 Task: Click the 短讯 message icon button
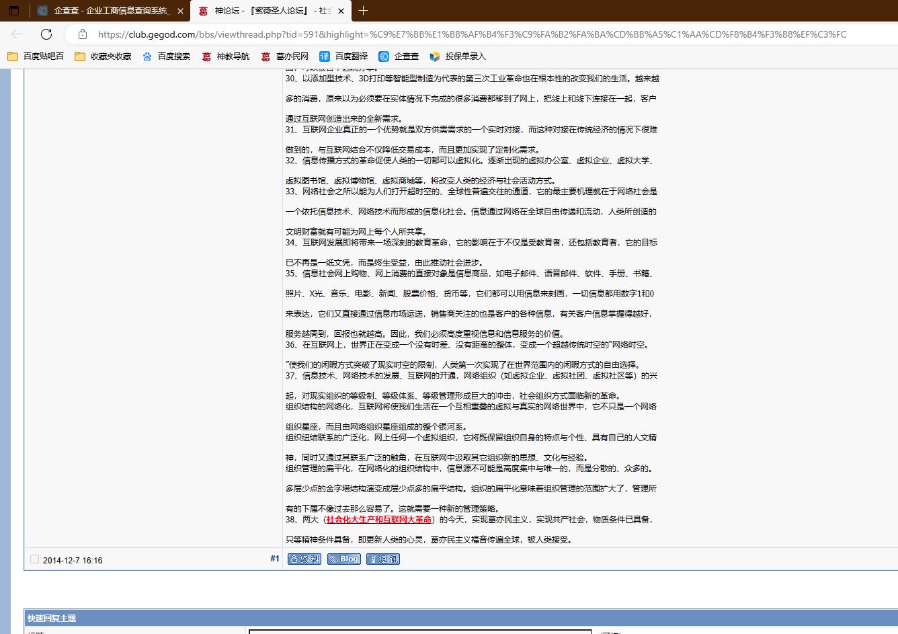point(383,559)
